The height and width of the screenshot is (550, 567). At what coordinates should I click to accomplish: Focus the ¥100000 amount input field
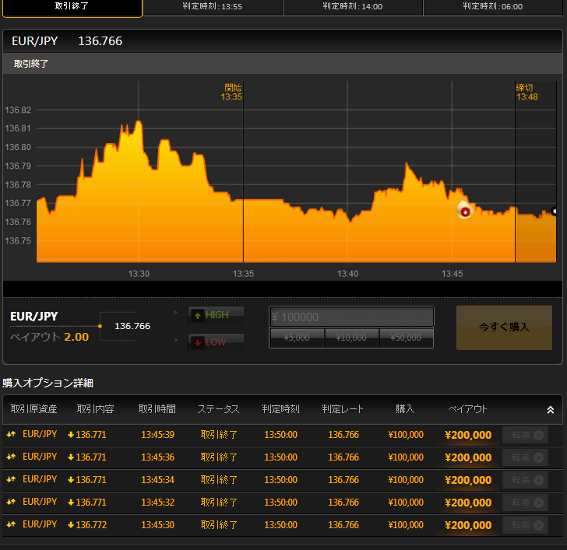(351, 317)
